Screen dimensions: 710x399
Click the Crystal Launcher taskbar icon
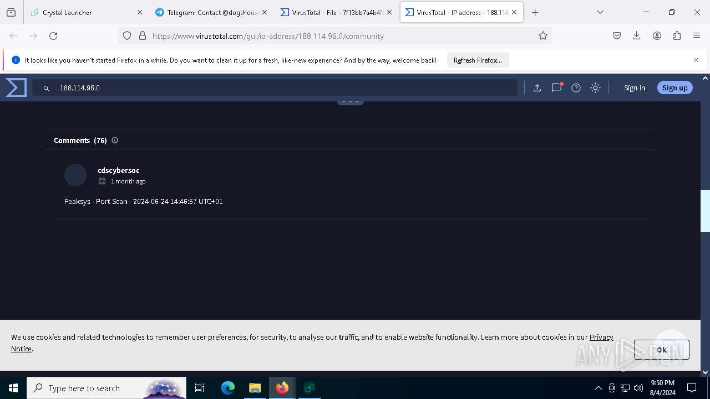tap(310, 388)
